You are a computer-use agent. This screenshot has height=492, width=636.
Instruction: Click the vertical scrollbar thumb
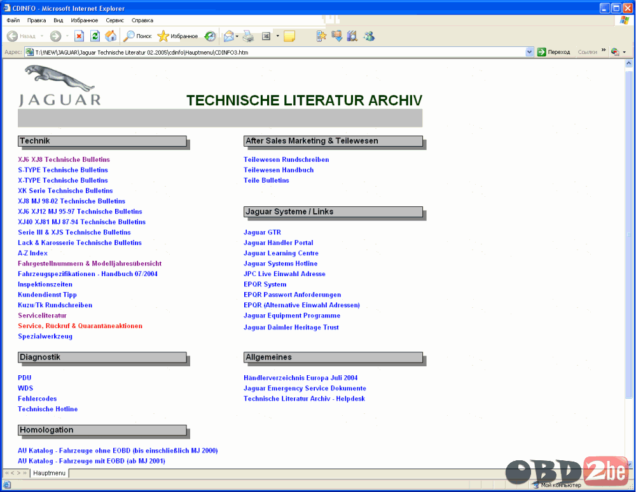(629, 234)
